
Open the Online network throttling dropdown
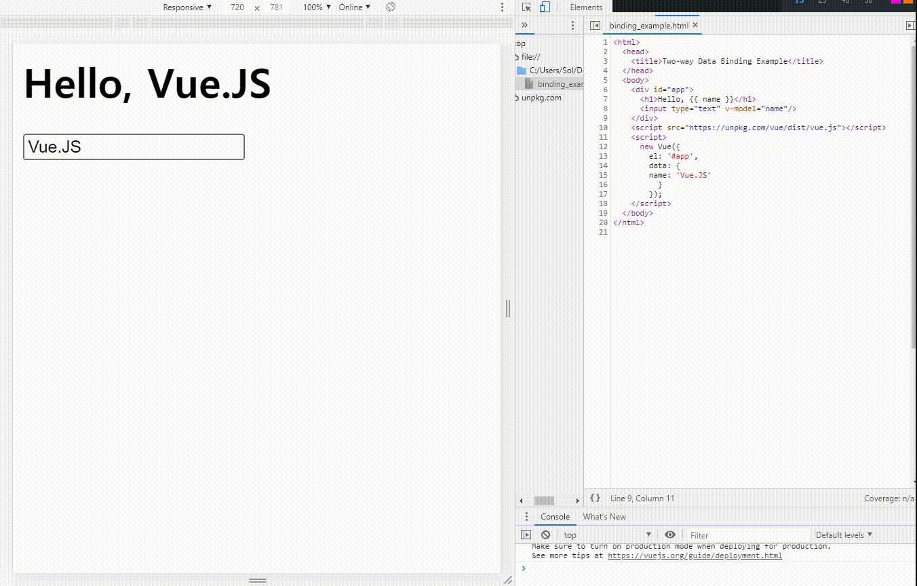[353, 7]
